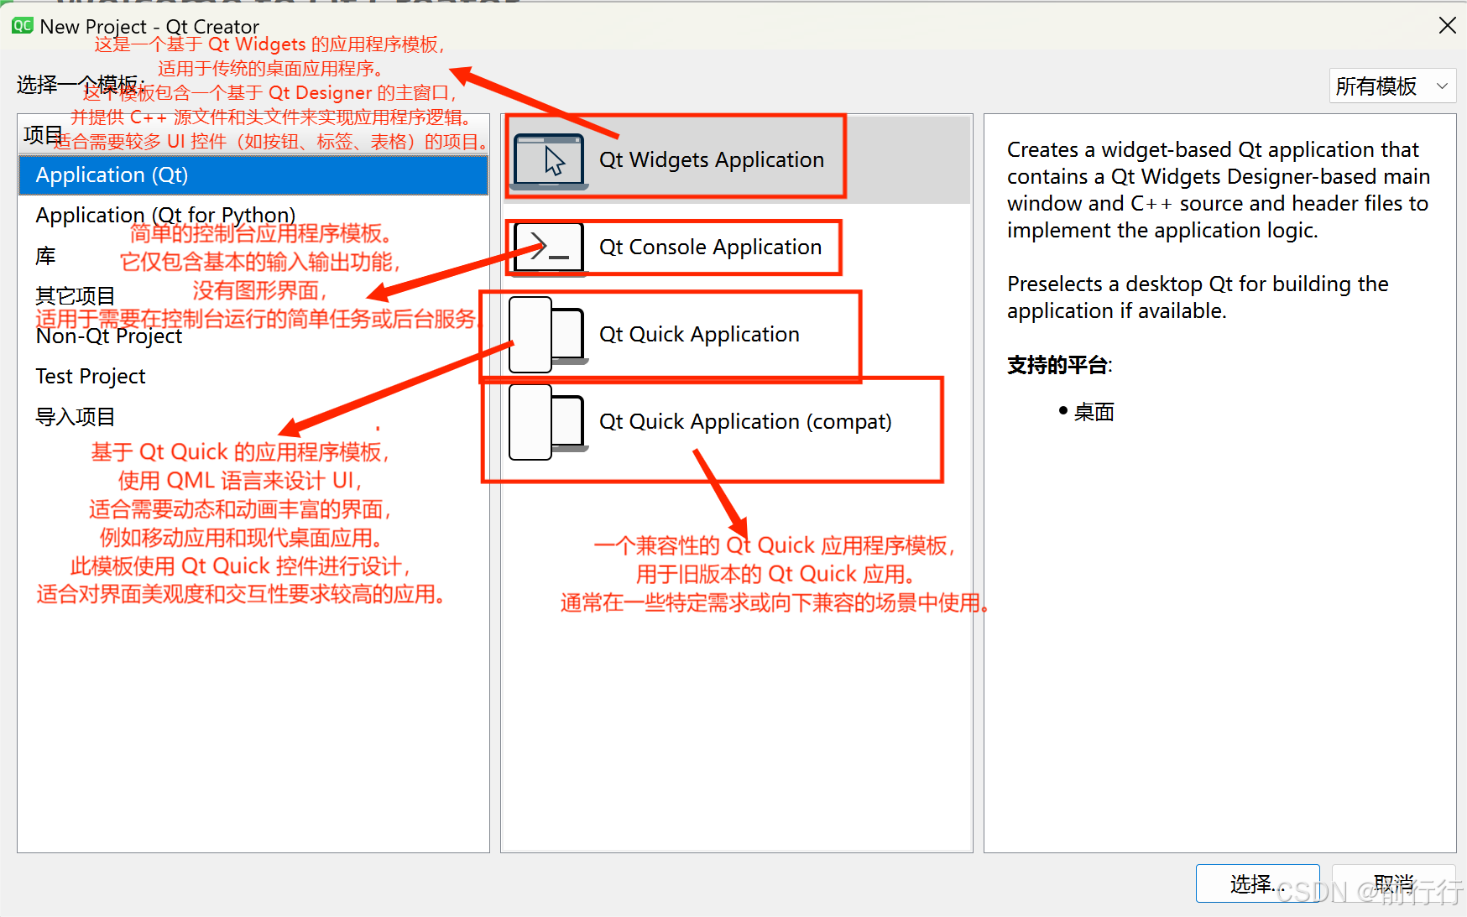Click the 桌面 supported platform entry
The image size is (1467, 917).
pos(1094,412)
